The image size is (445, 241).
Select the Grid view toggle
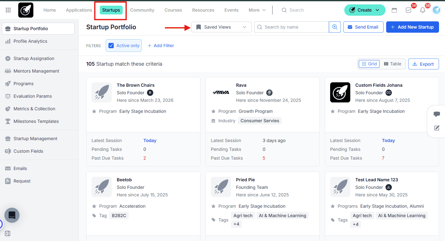pos(369,64)
